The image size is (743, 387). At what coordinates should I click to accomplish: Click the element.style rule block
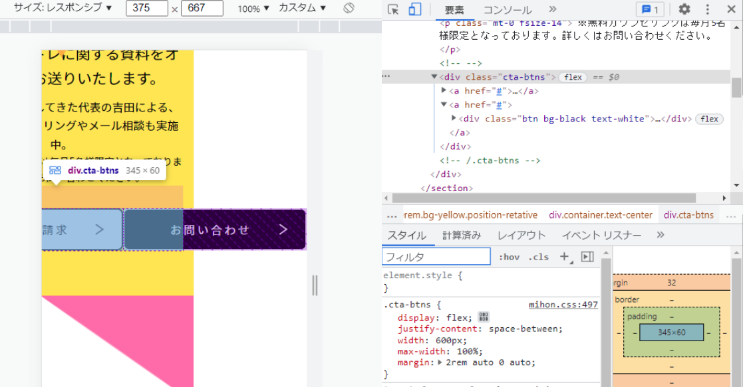click(491, 281)
